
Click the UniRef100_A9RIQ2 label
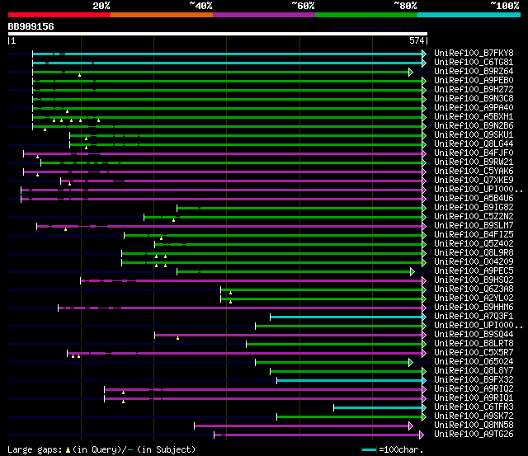click(474, 389)
